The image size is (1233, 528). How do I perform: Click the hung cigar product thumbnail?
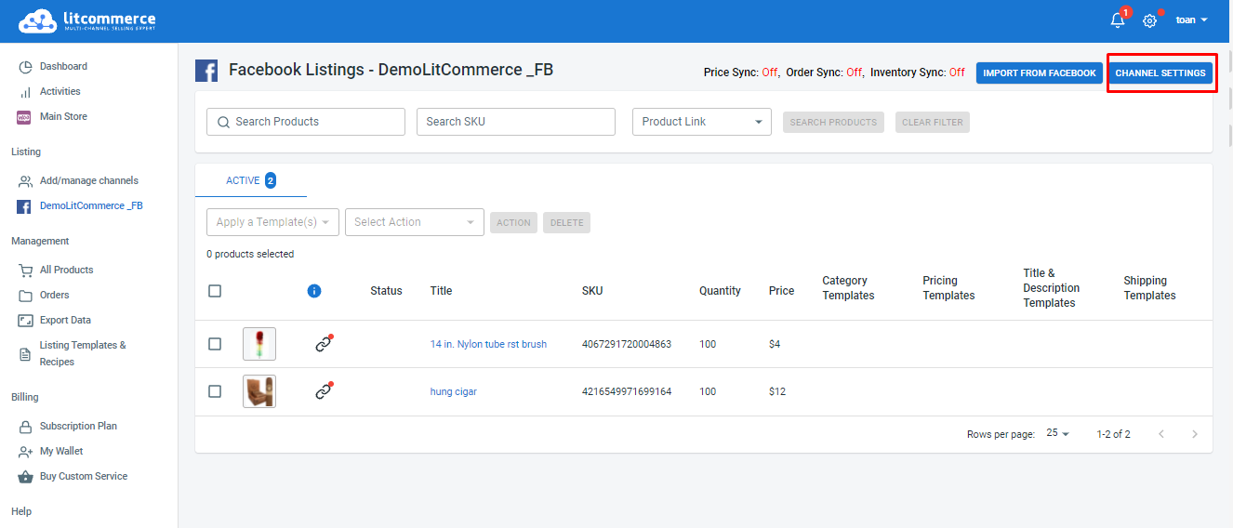[x=259, y=391]
